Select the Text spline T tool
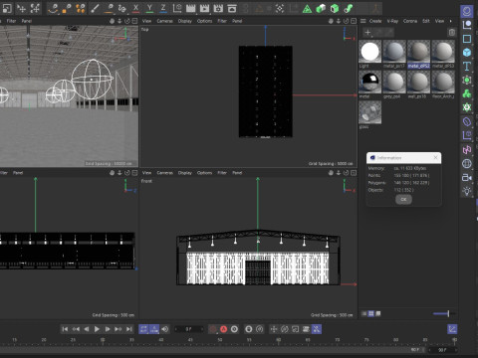478x358 pixels. pos(467,66)
